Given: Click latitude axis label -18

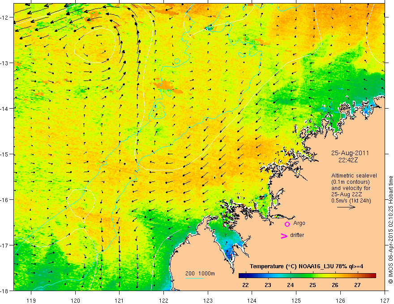Looking at the screenshot, I should [4, 291].
